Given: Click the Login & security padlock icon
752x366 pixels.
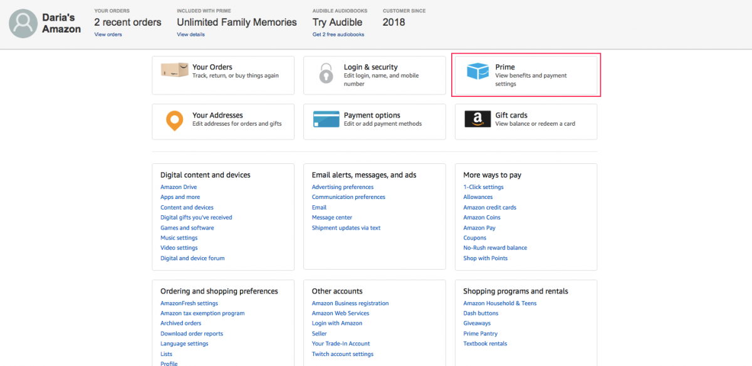Looking at the screenshot, I should pos(326,73).
